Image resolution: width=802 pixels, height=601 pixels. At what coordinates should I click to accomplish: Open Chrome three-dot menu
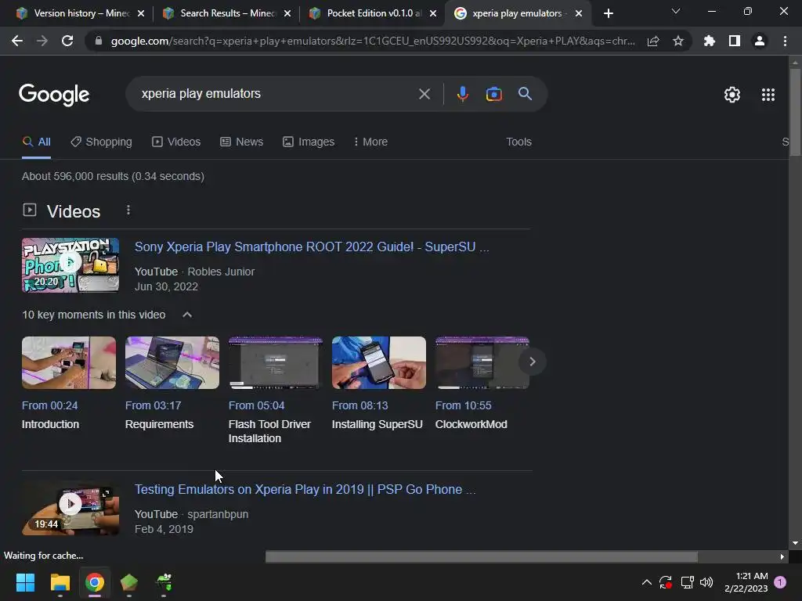click(785, 41)
